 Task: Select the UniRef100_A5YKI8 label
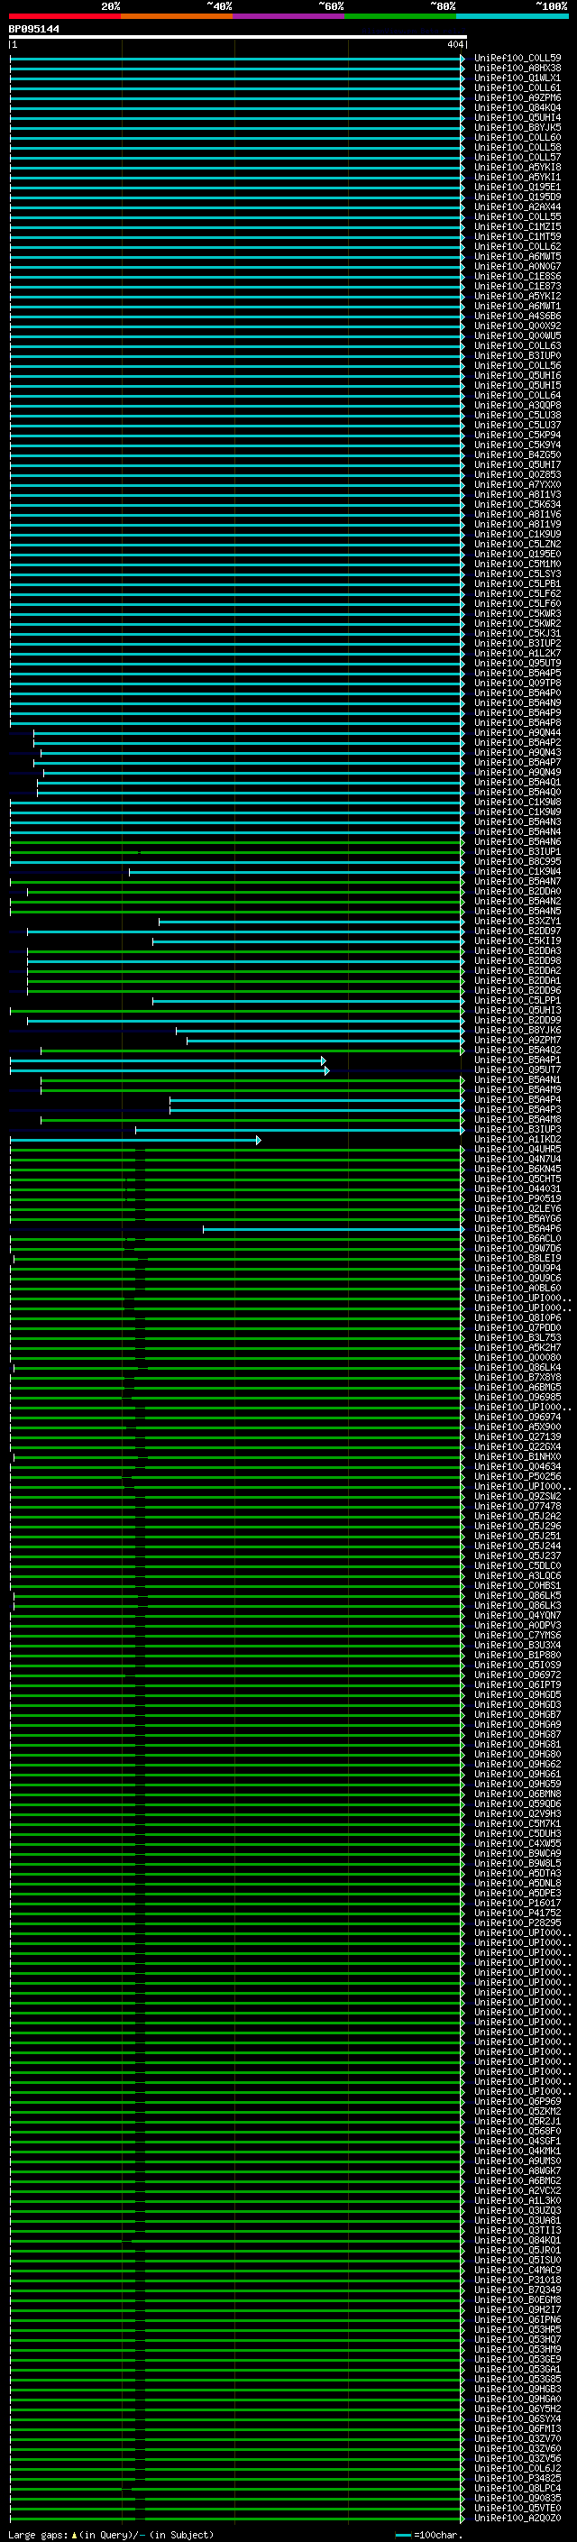pos(517,168)
